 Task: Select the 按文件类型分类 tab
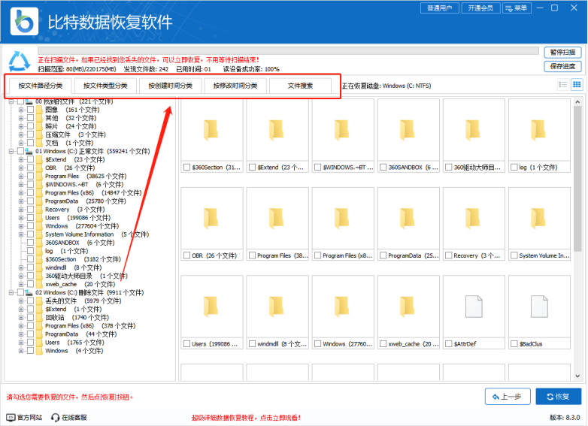coord(105,86)
